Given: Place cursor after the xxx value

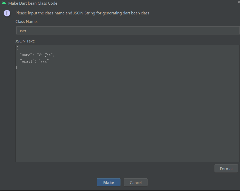Looking at the screenshot, I should pyautogui.click(x=47, y=61).
